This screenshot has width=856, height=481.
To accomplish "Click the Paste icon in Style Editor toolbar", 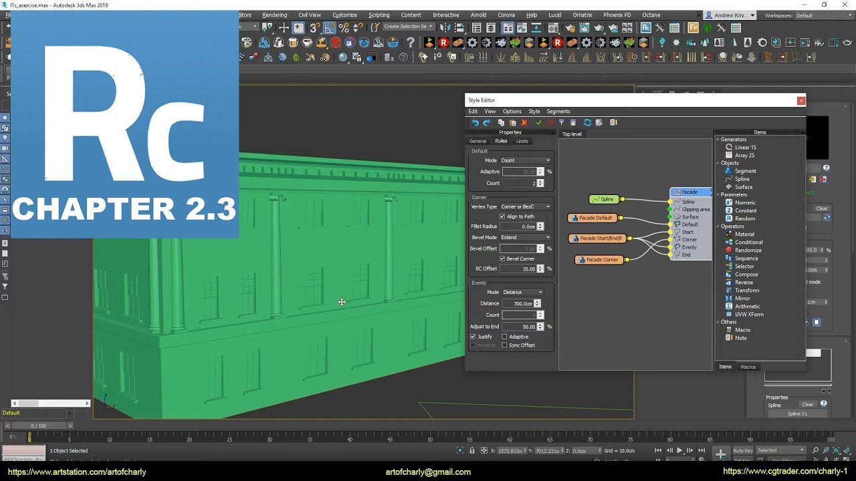I will click(x=512, y=123).
